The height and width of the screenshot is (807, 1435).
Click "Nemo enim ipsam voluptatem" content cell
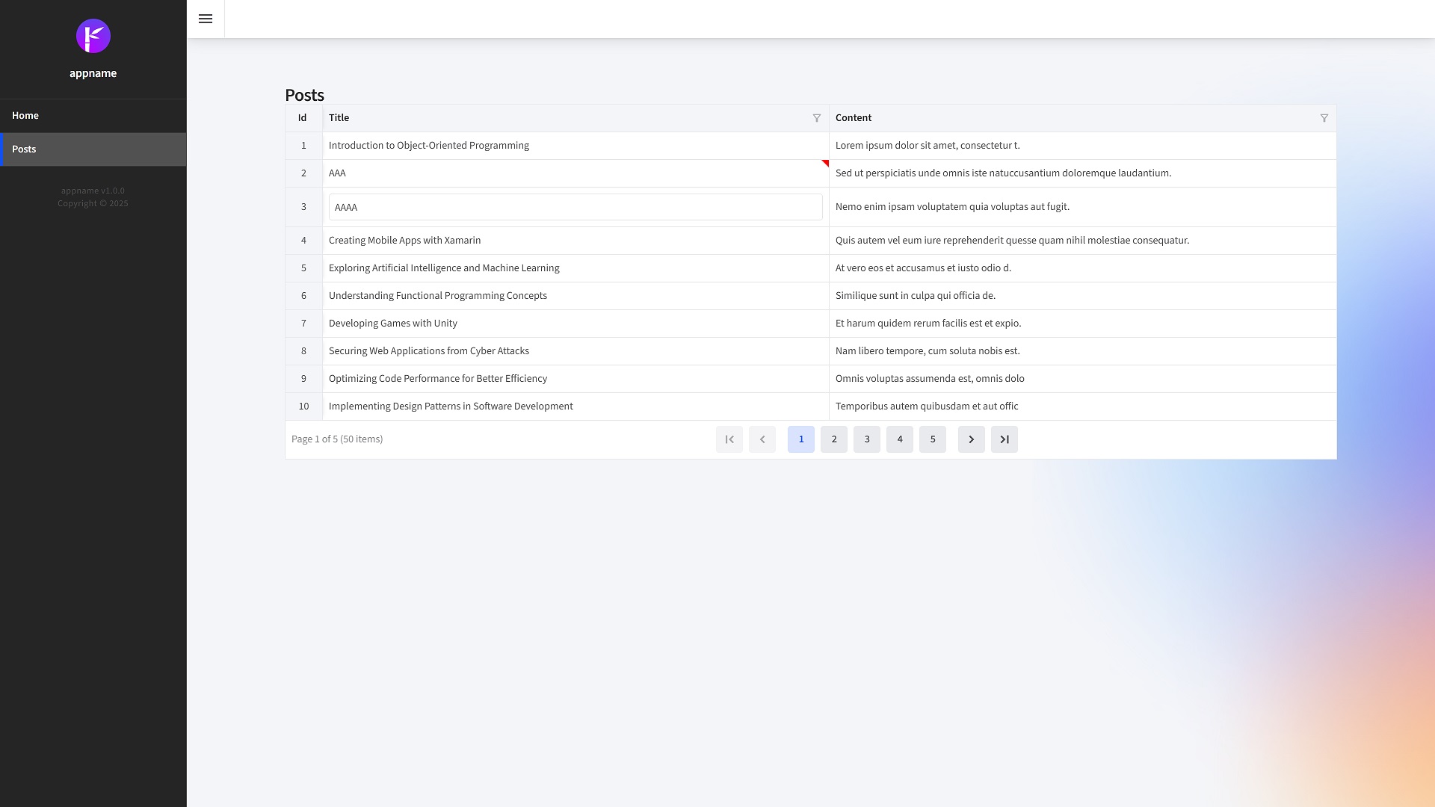(x=1083, y=207)
